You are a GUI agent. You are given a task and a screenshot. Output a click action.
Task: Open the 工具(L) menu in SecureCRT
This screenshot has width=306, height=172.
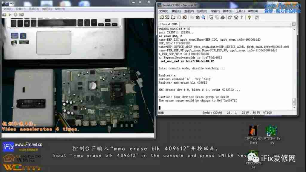pyautogui.click(x=240, y=11)
